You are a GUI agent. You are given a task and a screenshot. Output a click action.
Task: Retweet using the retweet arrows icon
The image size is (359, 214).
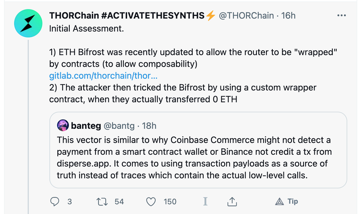[102, 202]
